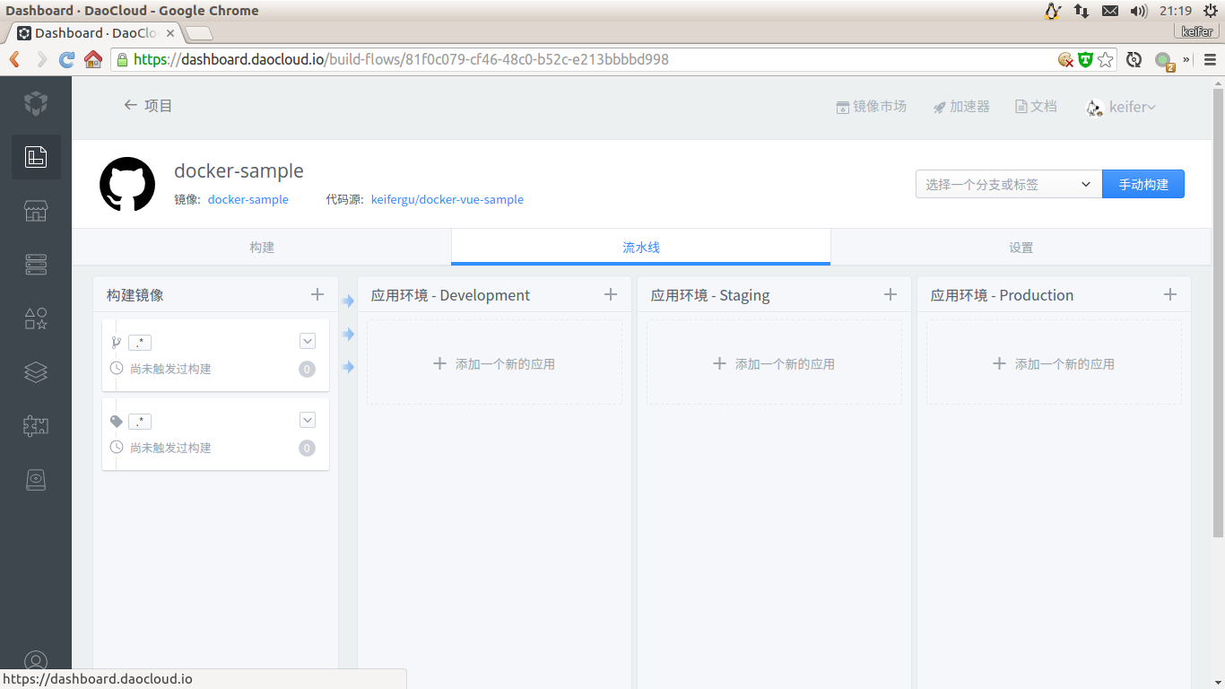1225x689 pixels.
Task: Click the browser reload button
Action: (66, 59)
